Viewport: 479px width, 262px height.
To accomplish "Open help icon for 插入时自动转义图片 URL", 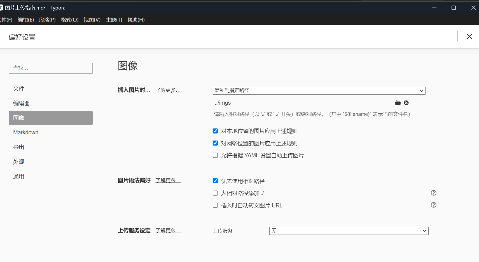I will (434, 205).
